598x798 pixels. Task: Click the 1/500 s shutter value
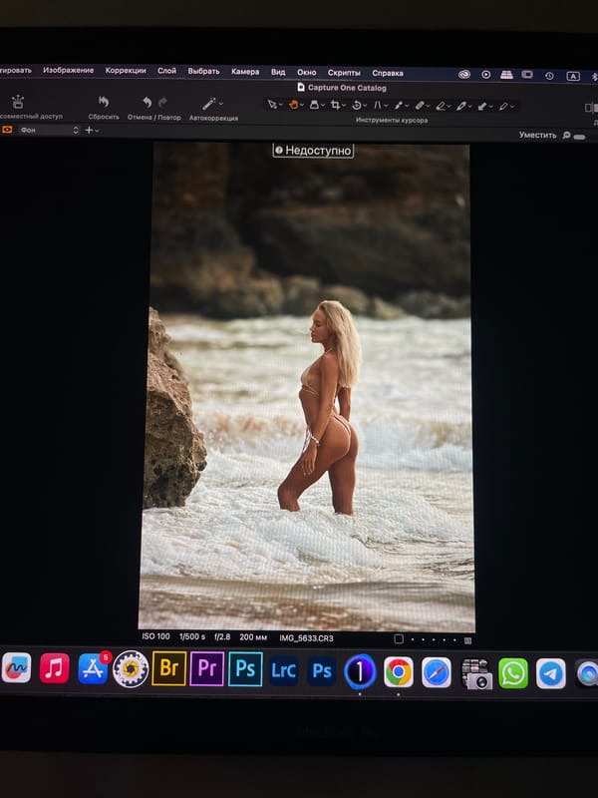click(x=192, y=636)
